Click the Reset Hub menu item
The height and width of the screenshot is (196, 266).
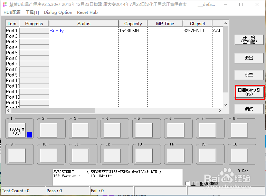[x=87, y=12]
